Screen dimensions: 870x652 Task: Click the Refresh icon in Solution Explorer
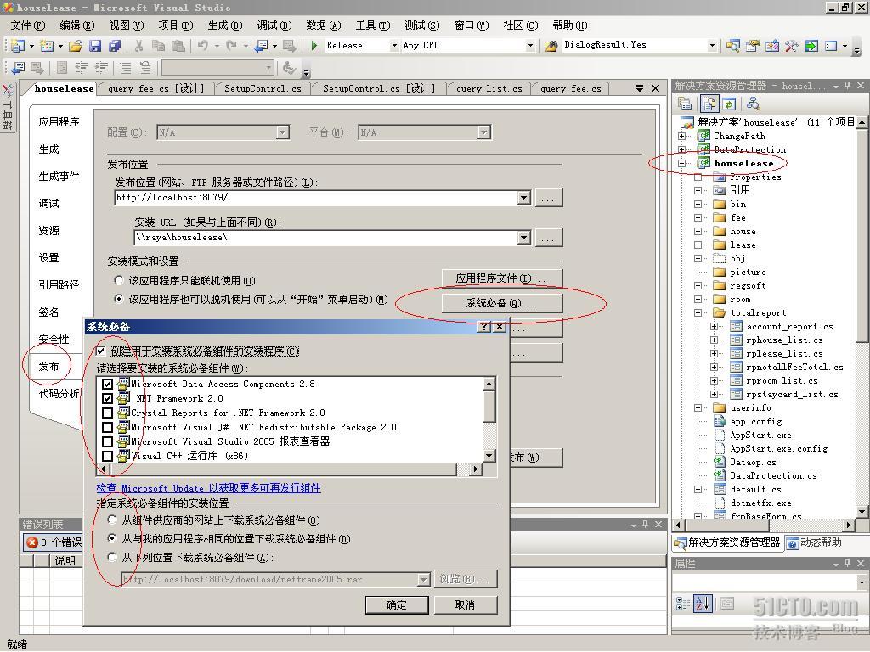pos(728,104)
